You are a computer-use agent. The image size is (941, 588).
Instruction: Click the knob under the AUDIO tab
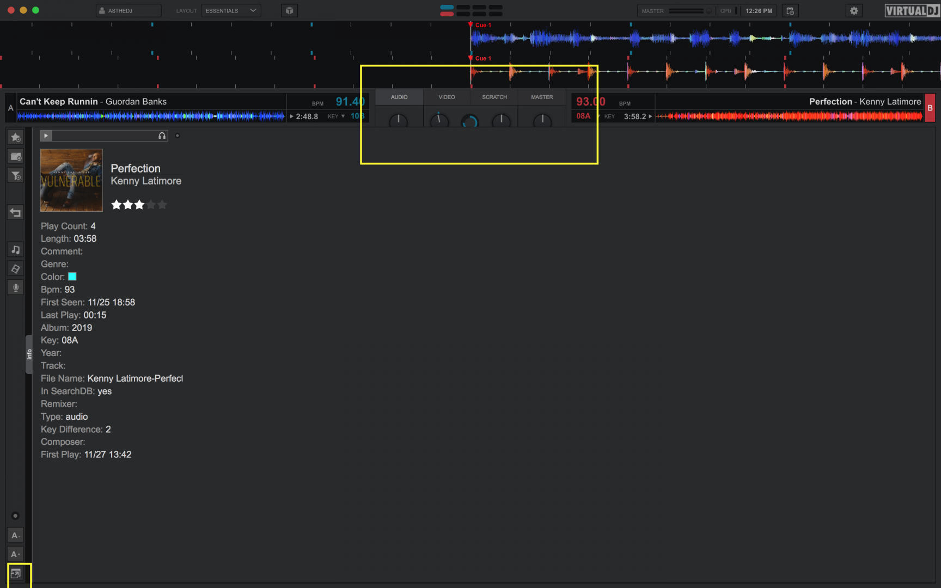tap(399, 121)
